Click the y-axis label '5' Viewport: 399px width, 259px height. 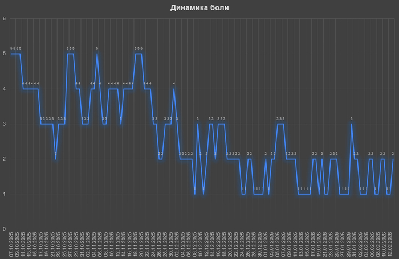tap(4, 54)
